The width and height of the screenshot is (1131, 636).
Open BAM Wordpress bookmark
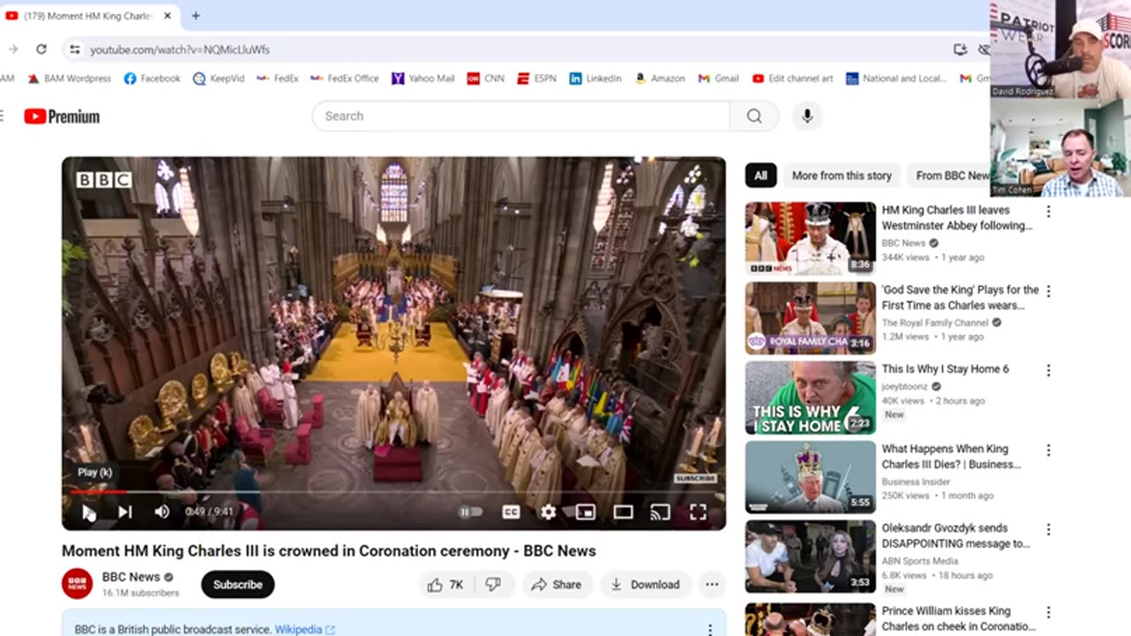click(x=70, y=79)
